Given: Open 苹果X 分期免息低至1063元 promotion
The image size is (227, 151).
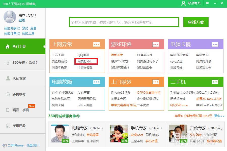Looking at the screenshot, I should point(193,116).
